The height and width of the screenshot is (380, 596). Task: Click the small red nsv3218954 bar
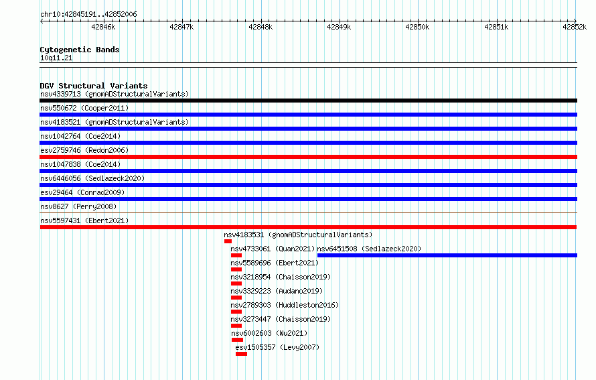click(236, 283)
